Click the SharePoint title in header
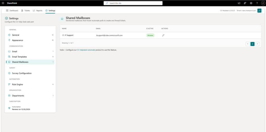The image size is (266, 132). [x=12, y=3]
